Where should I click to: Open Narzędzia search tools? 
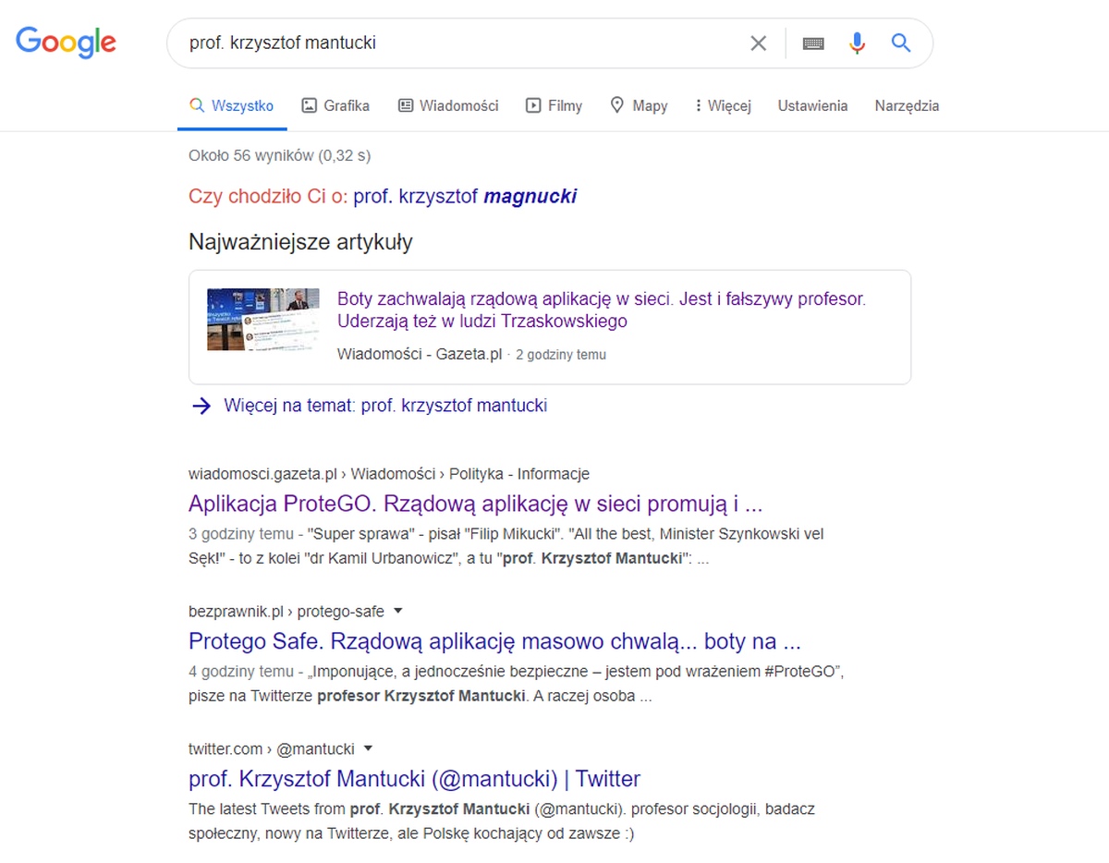pos(907,106)
